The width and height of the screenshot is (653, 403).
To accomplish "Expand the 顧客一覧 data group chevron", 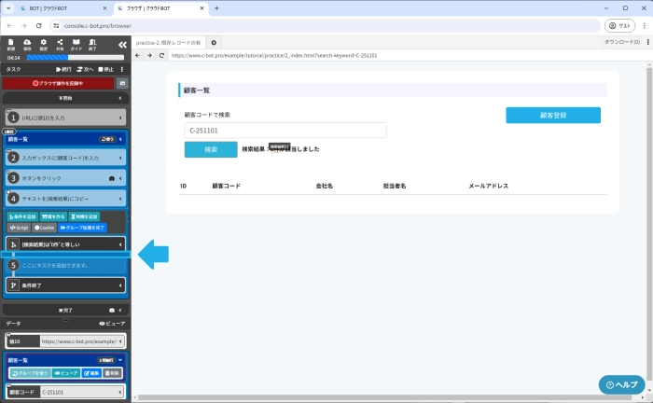I will pos(120,359).
